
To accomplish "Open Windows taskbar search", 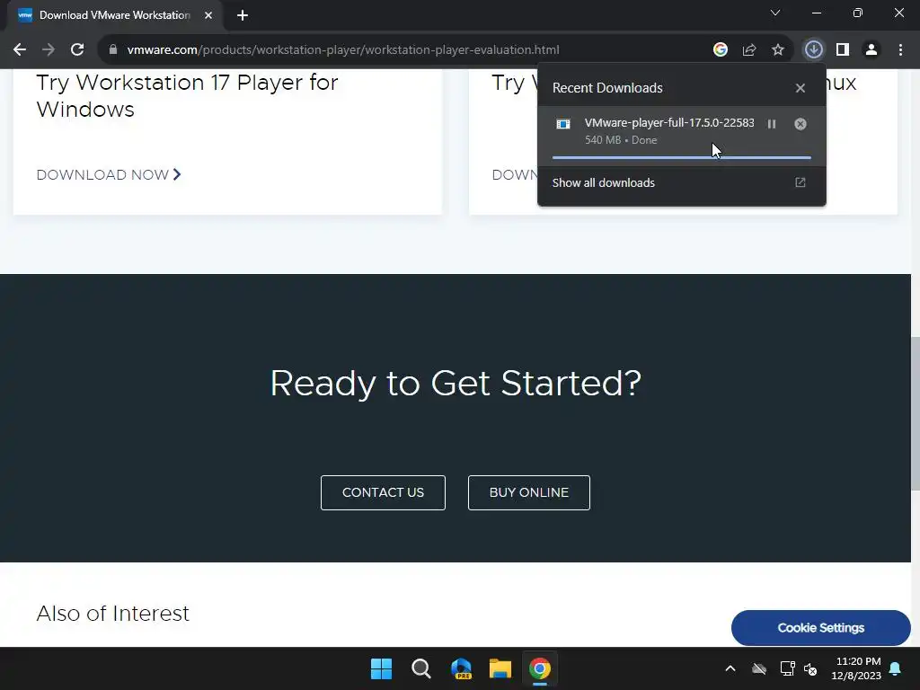I will [x=420, y=668].
